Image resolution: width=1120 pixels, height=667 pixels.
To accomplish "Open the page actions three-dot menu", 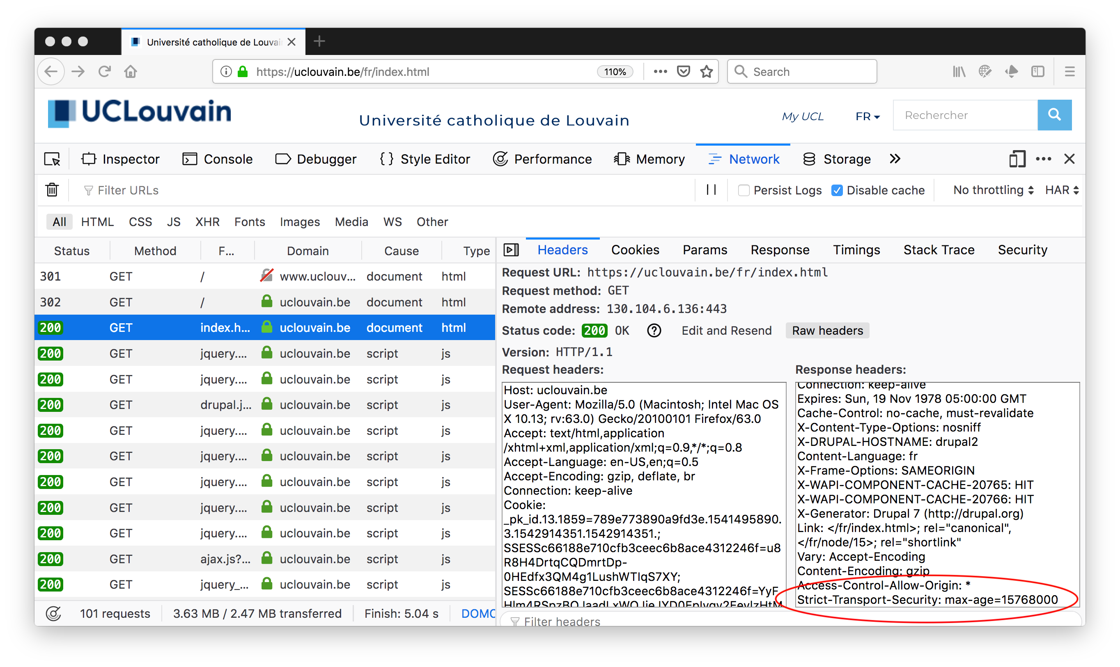I will (x=660, y=71).
